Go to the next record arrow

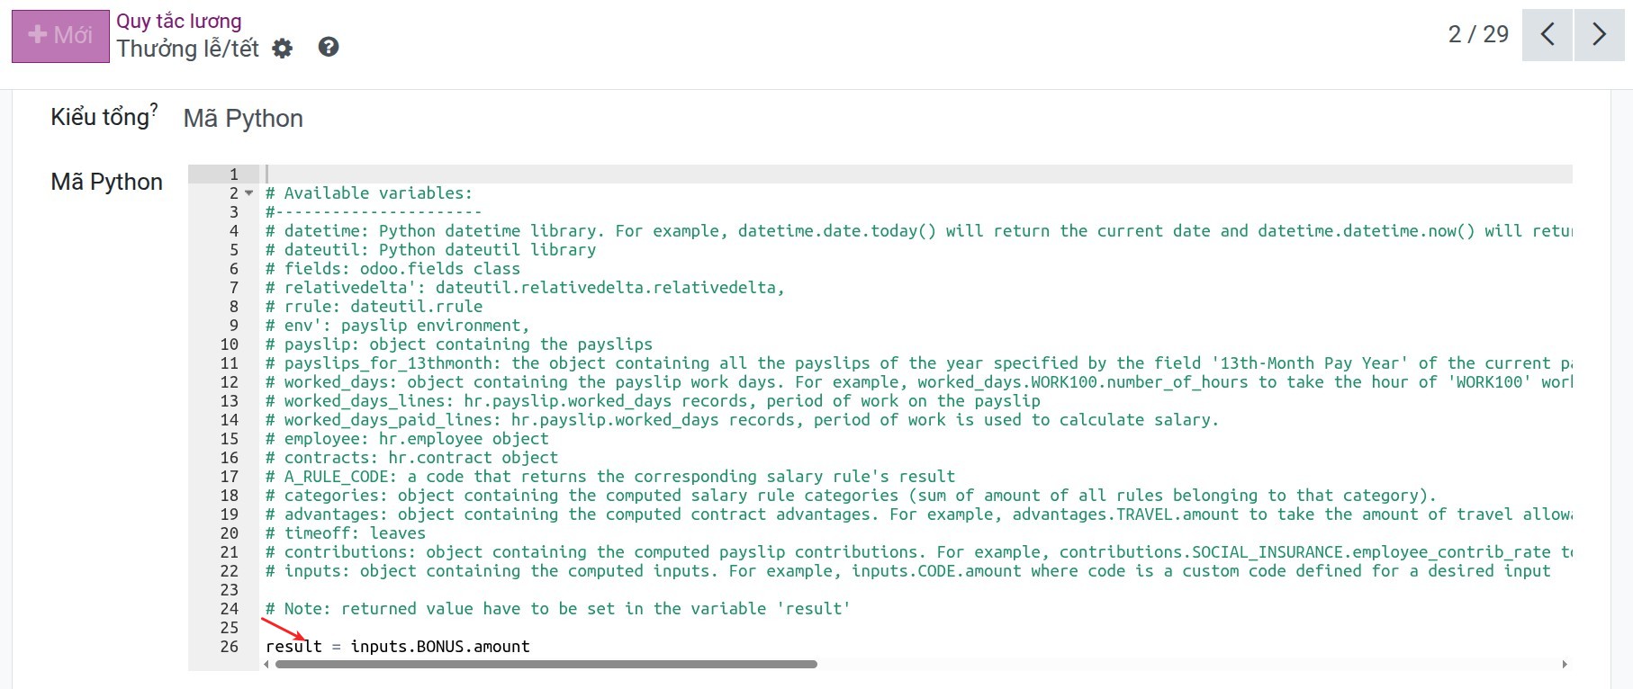point(1599,35)
